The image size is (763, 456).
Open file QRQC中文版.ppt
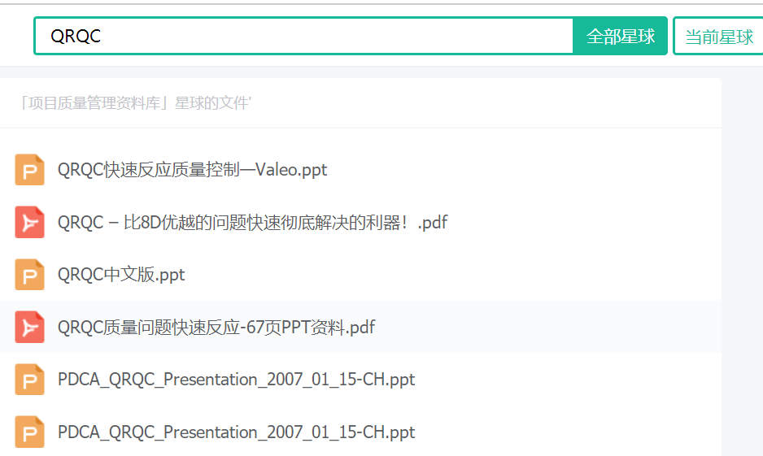121,275
